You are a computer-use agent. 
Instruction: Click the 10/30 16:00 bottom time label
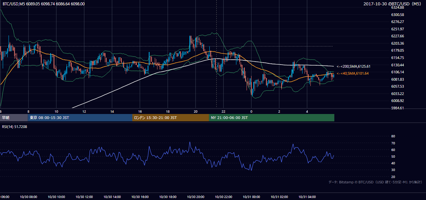(x=140, y=197)
